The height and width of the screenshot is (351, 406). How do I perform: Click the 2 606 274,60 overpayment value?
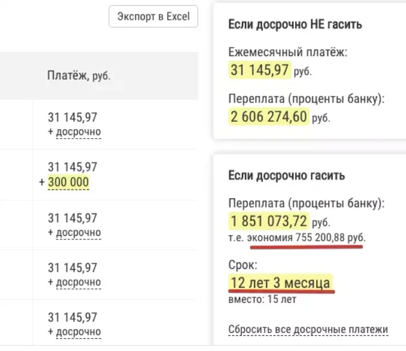tap(269, 116)
